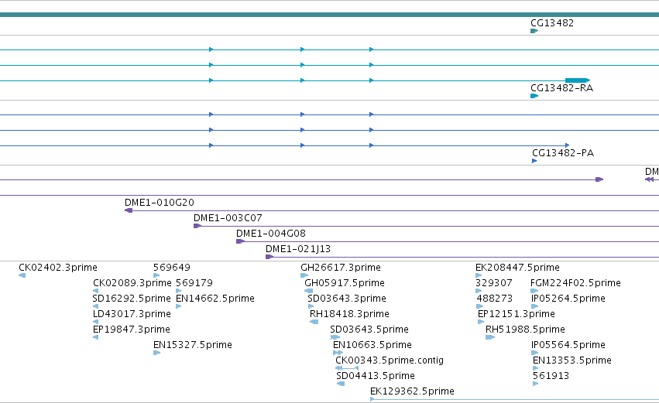Click the 569649 feature arrow

pyautogui.click(x=156, y=275)
